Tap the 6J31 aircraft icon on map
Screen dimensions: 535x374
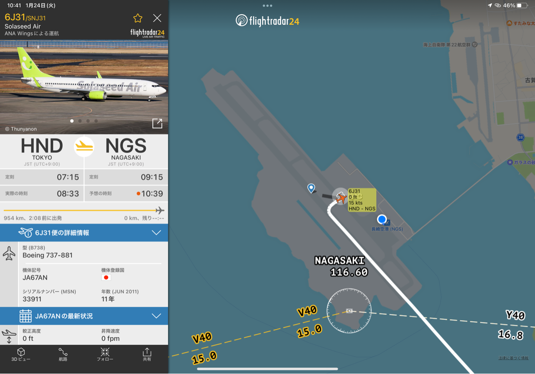(x=341, y=197)
